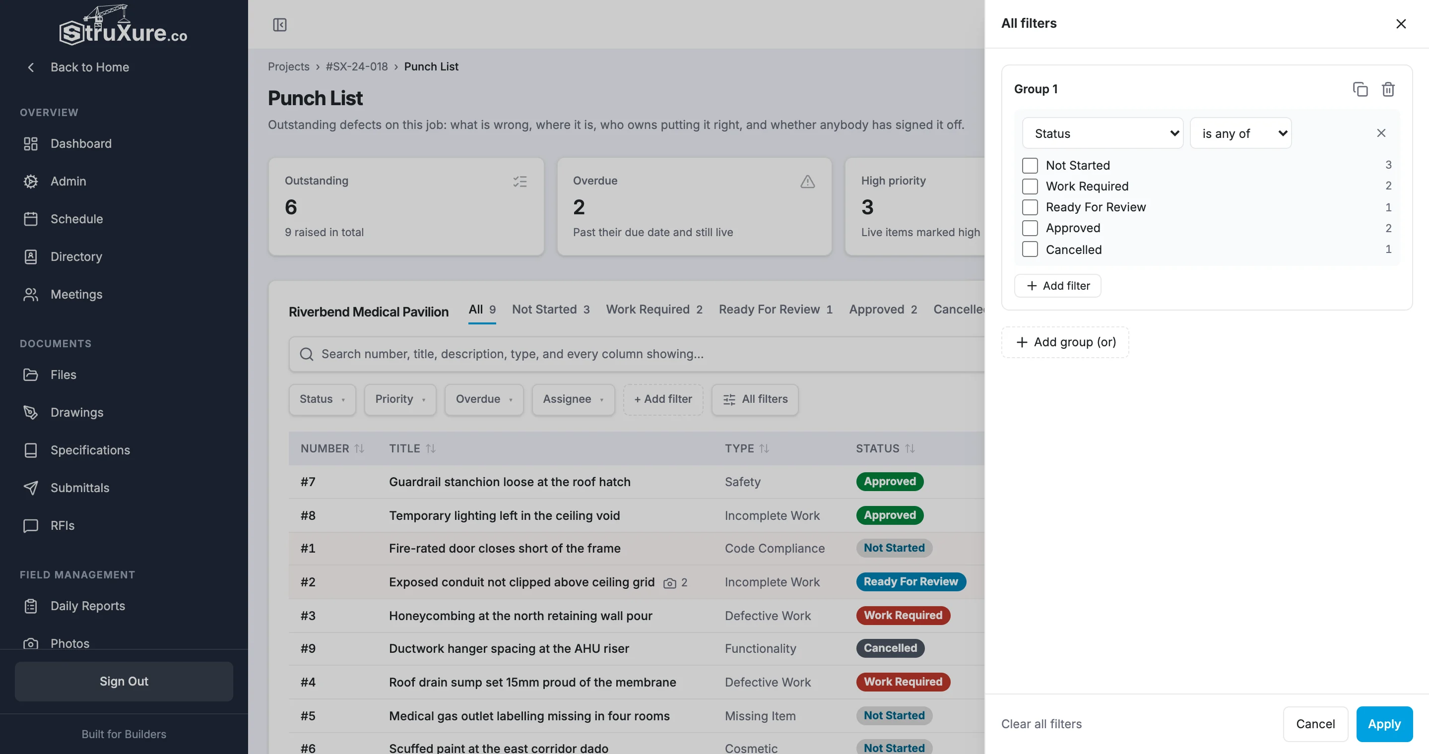Click Add group (or) button
Screen dimensions: 1429x754
coord(1065,342)
